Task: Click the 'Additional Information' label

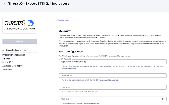Action: click(14, 50)
